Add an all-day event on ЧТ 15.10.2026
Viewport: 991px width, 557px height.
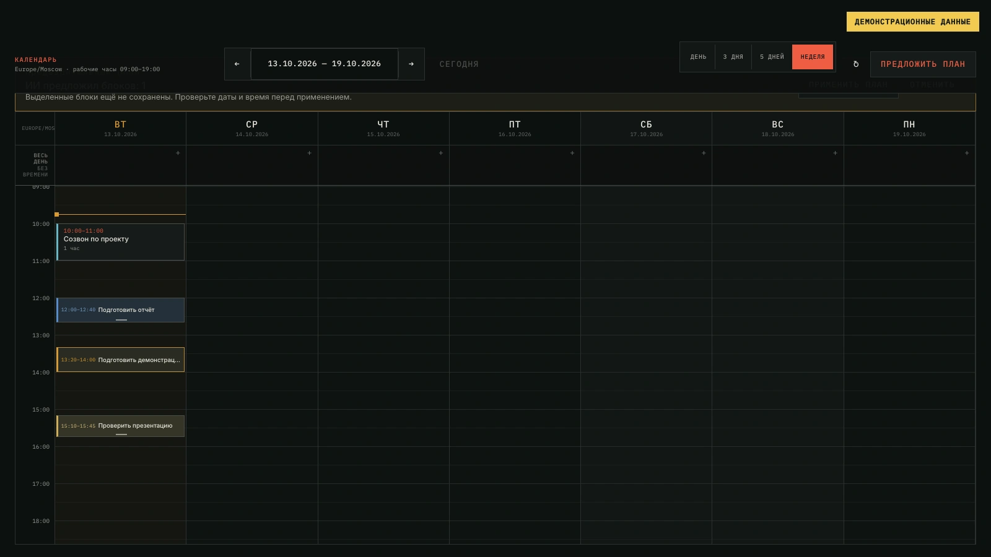[x=441, y=153]
